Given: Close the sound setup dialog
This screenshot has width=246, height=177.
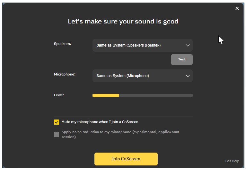Looking at the screenshot, I should (x=237, y=8).
